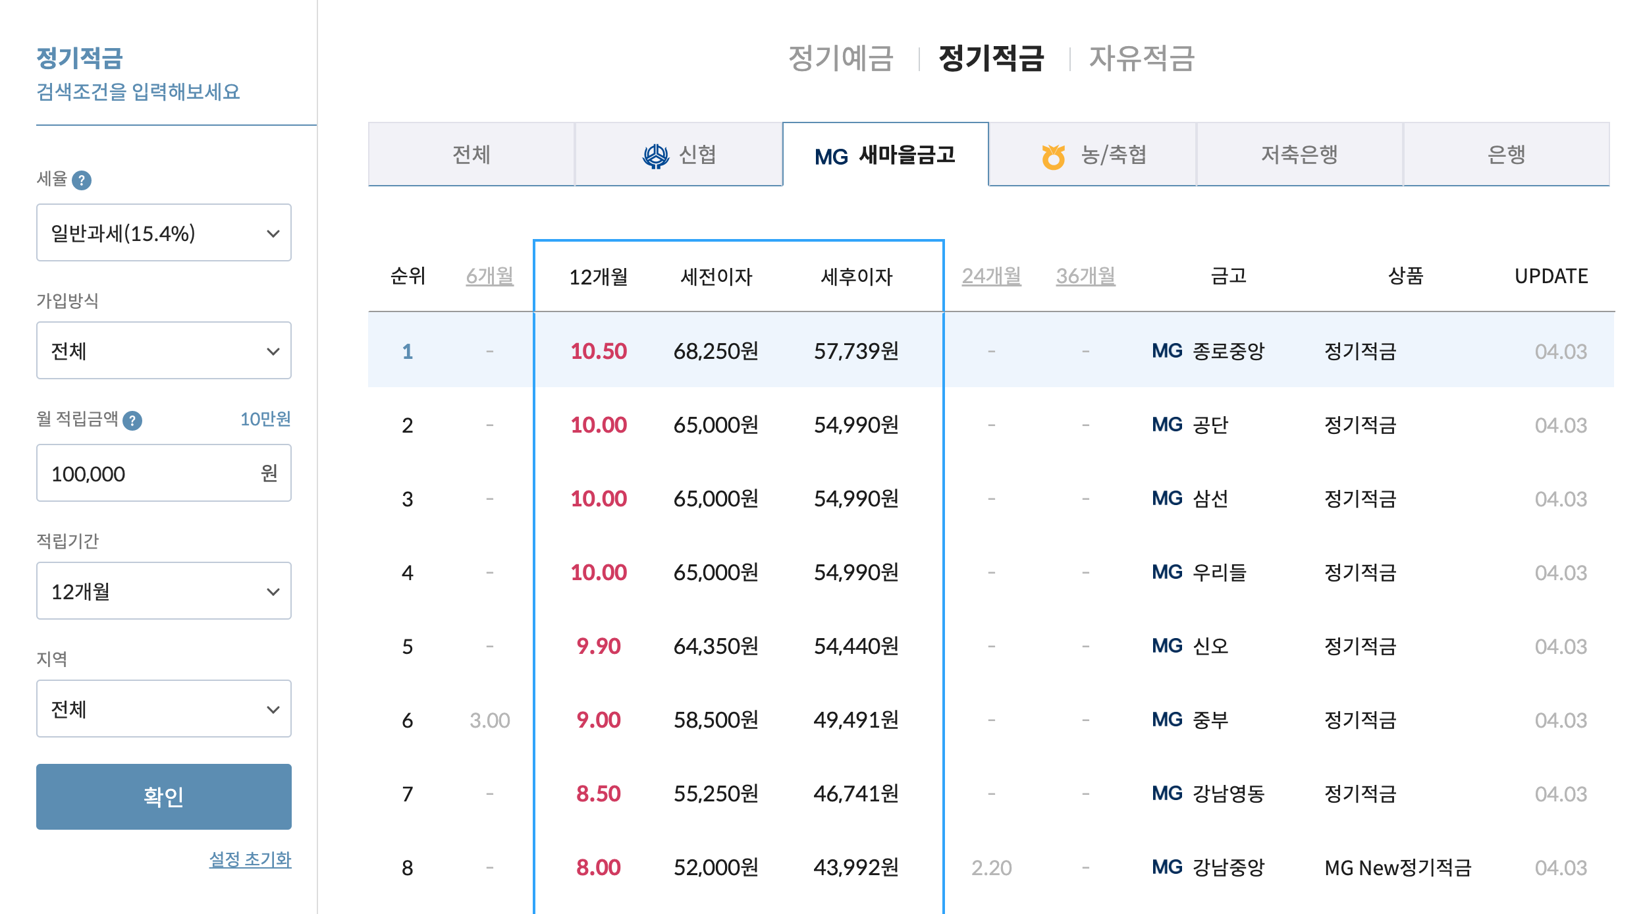Open the 세율 help question mark icon
The image size is (1645, 914).
point(82,180)
